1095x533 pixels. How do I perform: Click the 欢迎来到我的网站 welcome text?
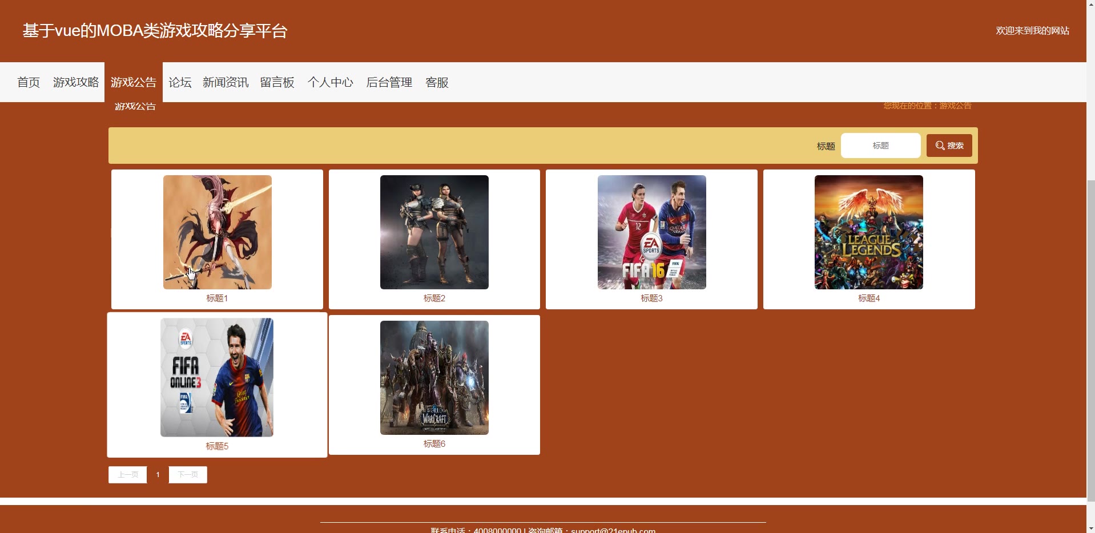1032,31
